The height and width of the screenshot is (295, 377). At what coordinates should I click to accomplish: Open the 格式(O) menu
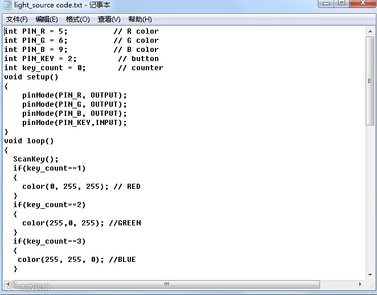click(x=77, y=19)
